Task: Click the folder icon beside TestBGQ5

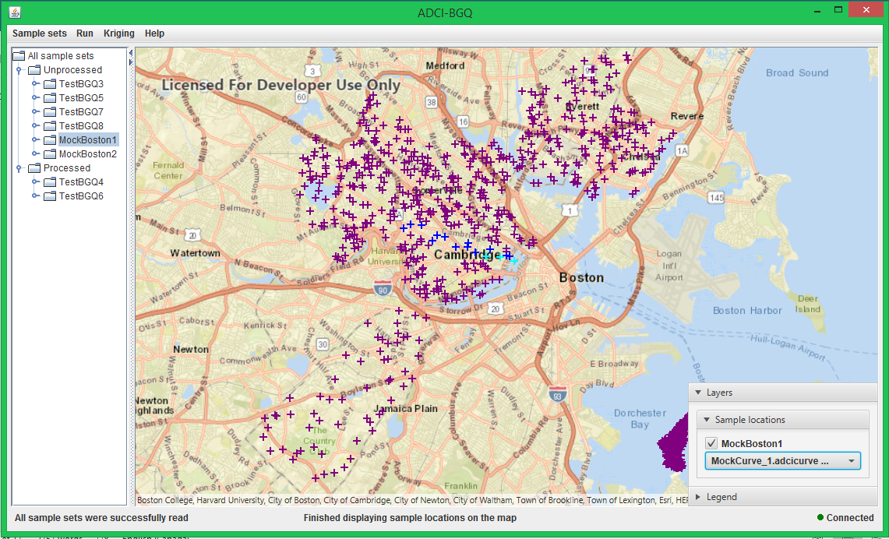Action: click(50, 97)
